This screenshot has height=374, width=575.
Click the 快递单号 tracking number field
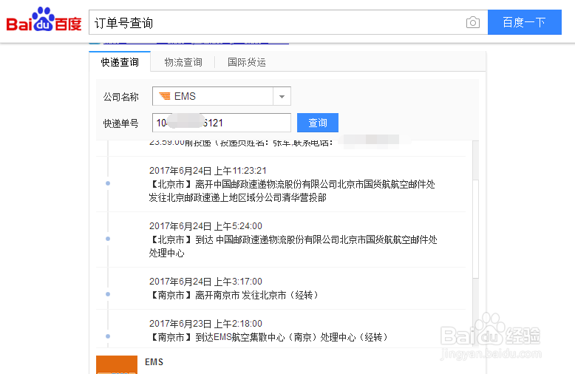click(x=222, y=123)
